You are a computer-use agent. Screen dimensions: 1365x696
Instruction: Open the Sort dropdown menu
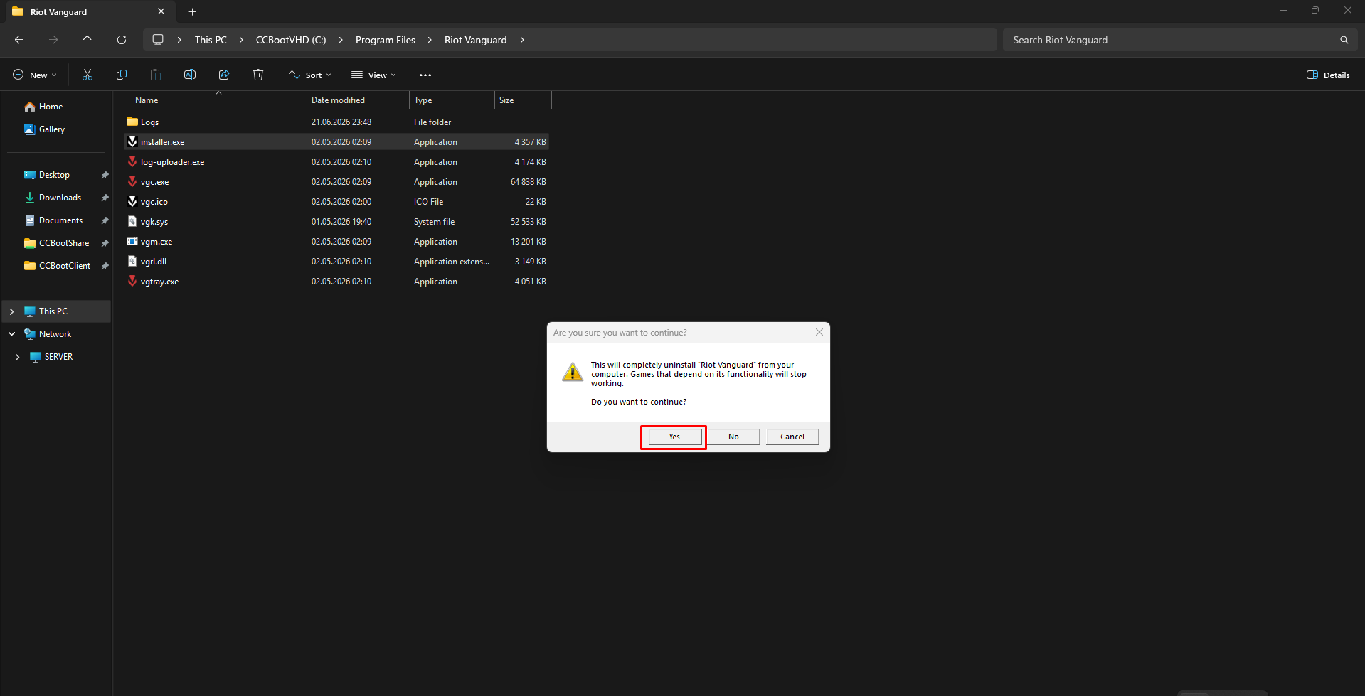pyautogui.click(x=310, y=75)
